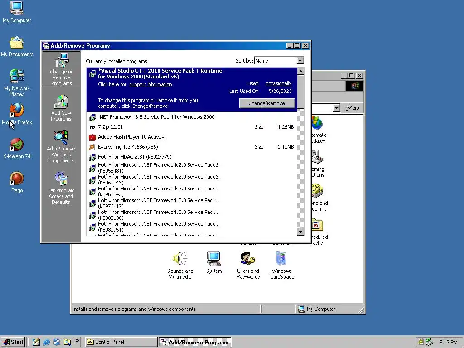This screenshot has width=464, height=348.
Task: Select the Everything 1.3.4.686 icon
Action: (92, 147)
